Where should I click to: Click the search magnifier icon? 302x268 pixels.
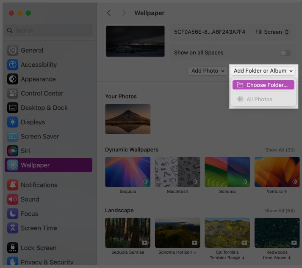coord(10,30)
